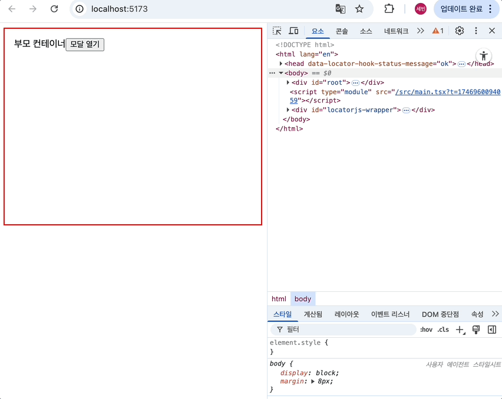Click body in the breadcrumb bar
Image resolution: width=502 pixels, height=399 pixels.
point(302,298)
